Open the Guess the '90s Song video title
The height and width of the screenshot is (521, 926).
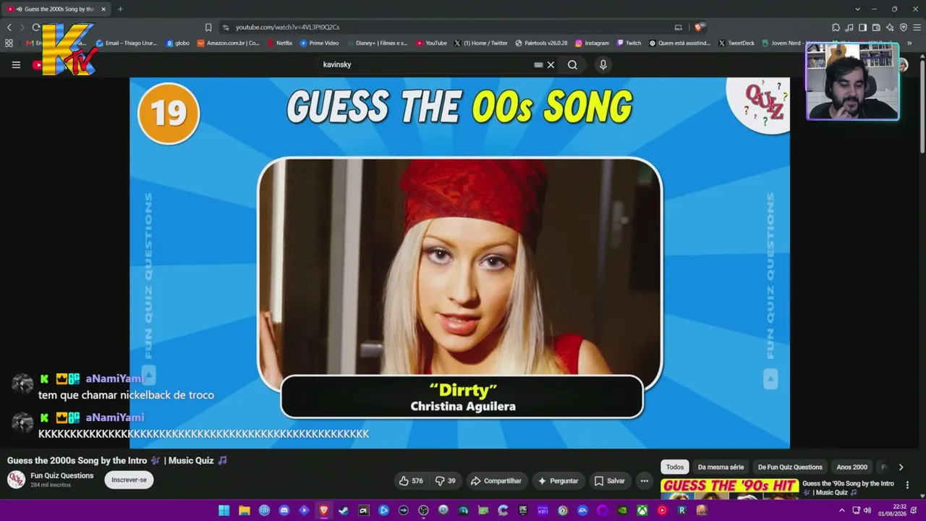848,488
